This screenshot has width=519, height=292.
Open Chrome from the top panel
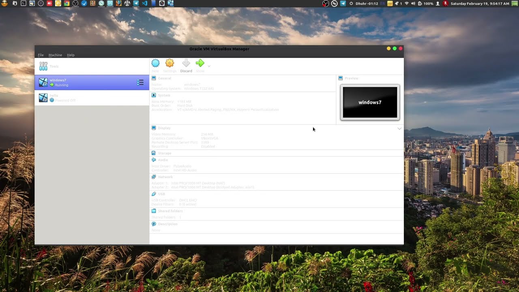(x=66, y=3)
